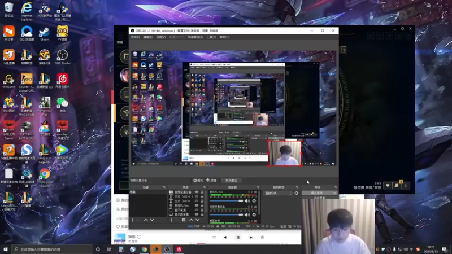
Task: Click taskbar search box
Action: click(52, 249)
